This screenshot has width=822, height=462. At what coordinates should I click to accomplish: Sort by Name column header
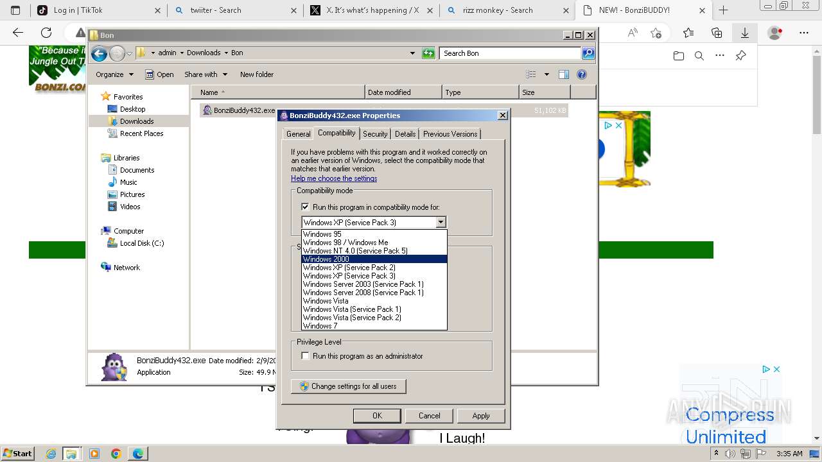click(277, 92)
